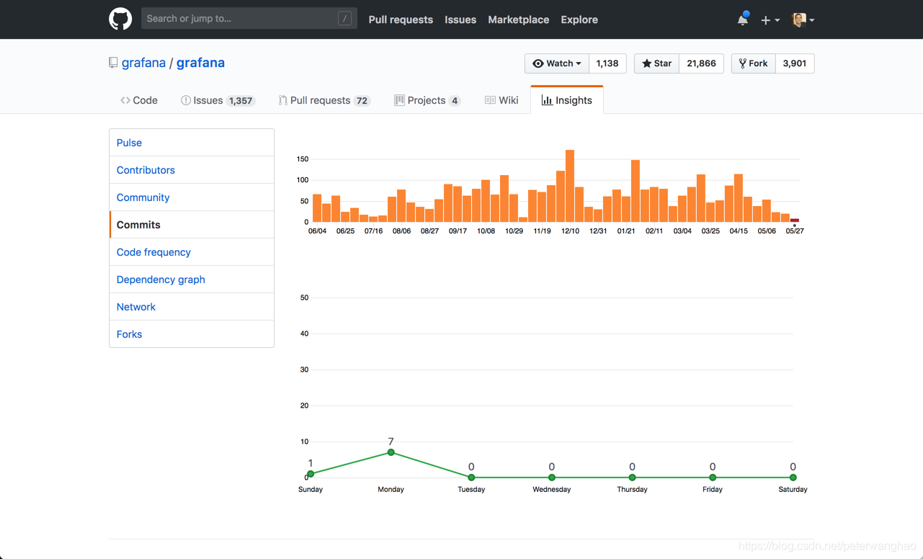View the 3,901 forks count
This screenshot has height=559, width=923.
tap(794, 63)
